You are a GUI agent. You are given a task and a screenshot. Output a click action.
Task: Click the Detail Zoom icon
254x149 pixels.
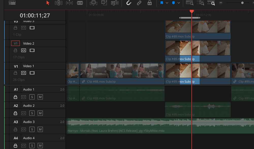click(200, 3)
